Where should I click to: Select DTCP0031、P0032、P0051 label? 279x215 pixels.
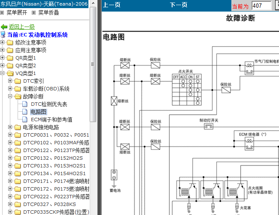pyautogui.click(x=56, y=135)
